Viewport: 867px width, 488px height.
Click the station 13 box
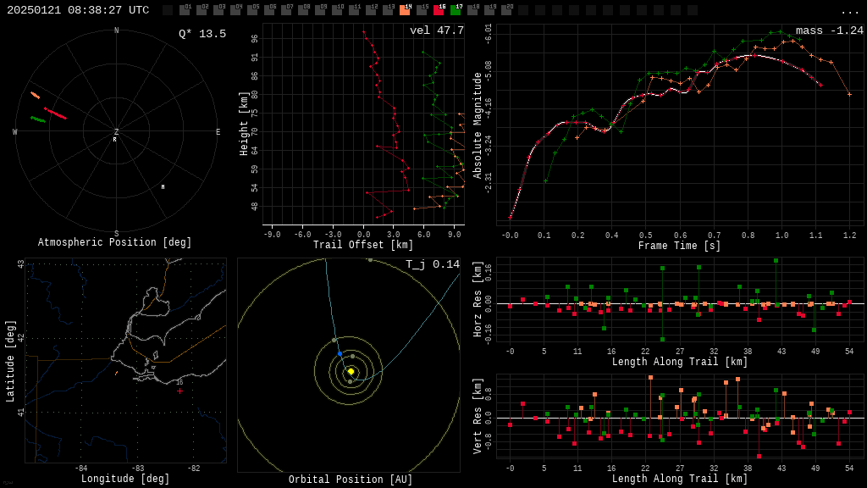[388, 9]
